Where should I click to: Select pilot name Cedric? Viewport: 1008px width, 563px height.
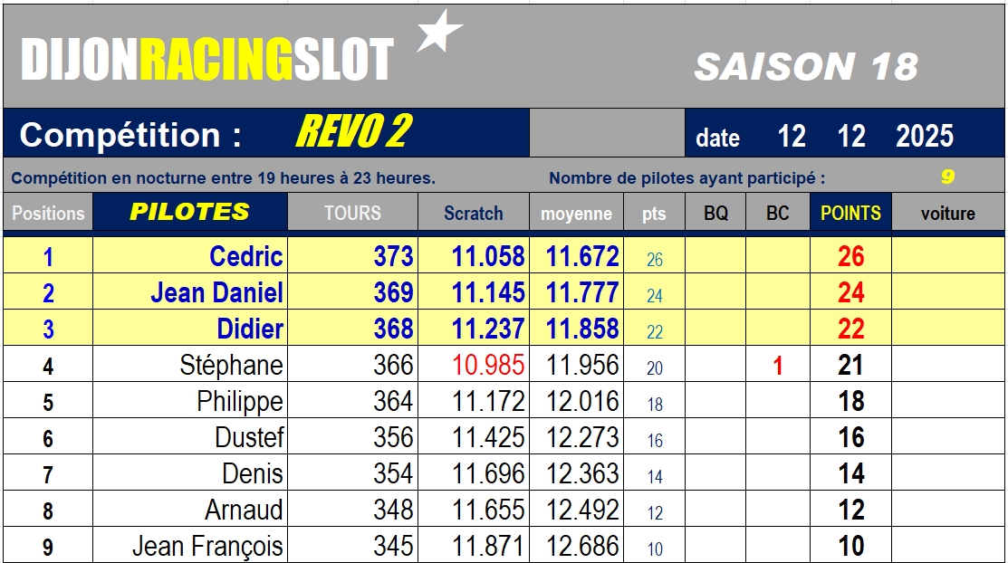[246, 257]
